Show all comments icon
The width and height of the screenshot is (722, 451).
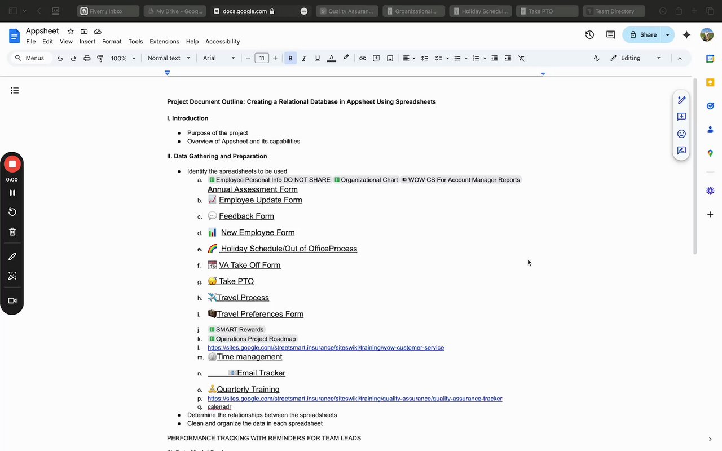coord(610,34)
